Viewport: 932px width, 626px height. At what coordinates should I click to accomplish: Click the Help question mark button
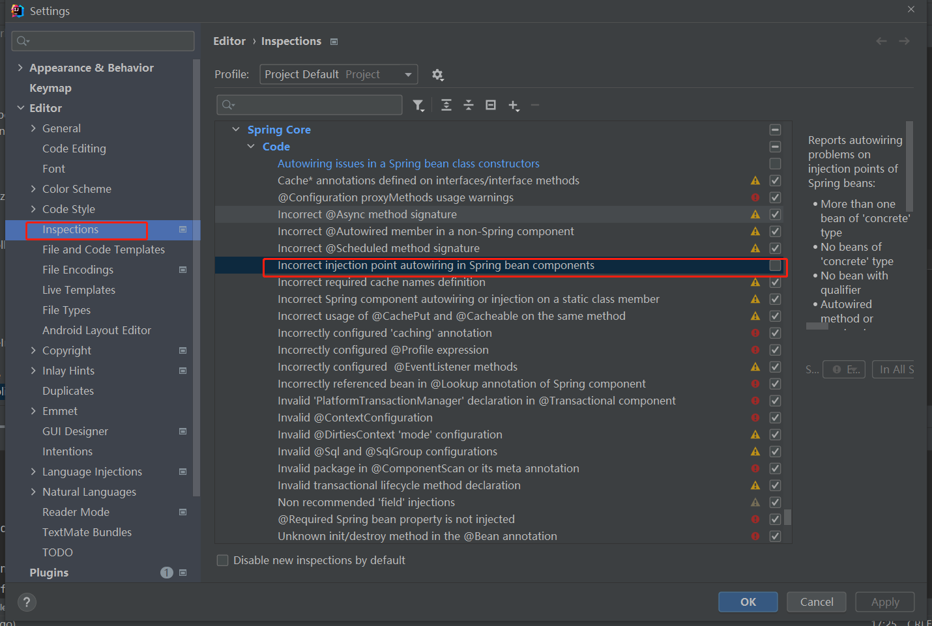click(27, 602)
